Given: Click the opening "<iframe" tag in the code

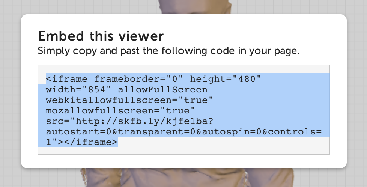Looking at the screenshot, I should pyautogui.click(x=67, y=79).
